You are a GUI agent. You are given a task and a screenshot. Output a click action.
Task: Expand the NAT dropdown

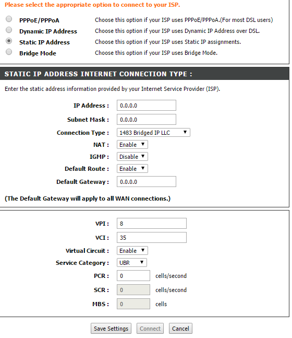(x=132, y=145)
